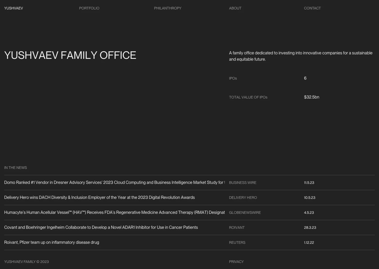Click the ROIVANT source label

237,227
